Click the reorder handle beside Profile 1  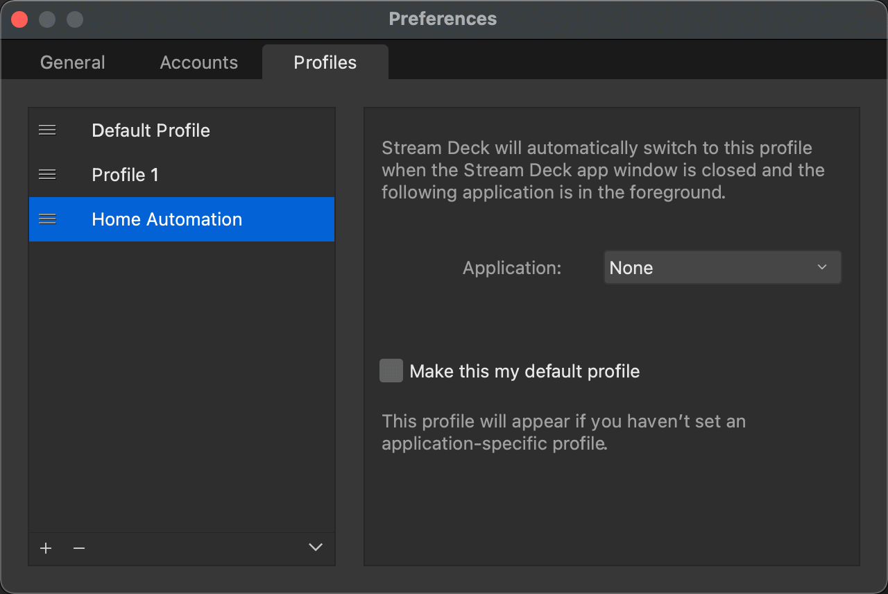pyautogui.click(x=47, y=174)
